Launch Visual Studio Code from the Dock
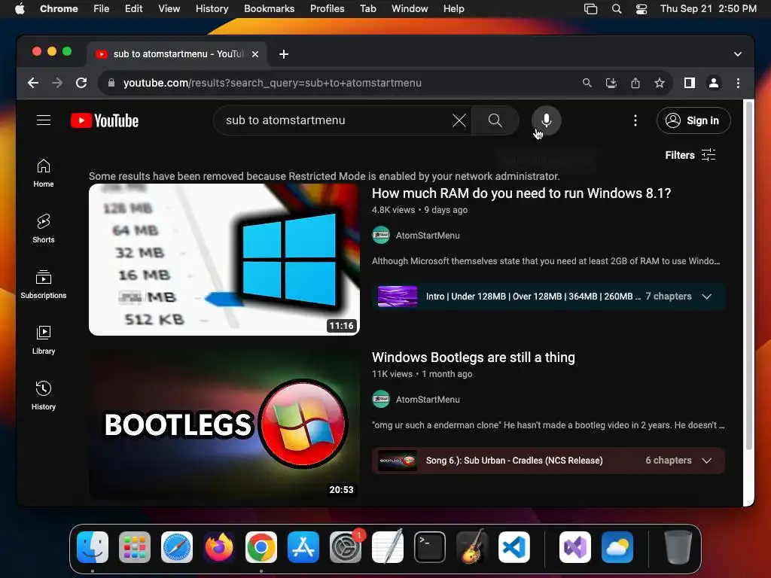 (x=513, y=547)
